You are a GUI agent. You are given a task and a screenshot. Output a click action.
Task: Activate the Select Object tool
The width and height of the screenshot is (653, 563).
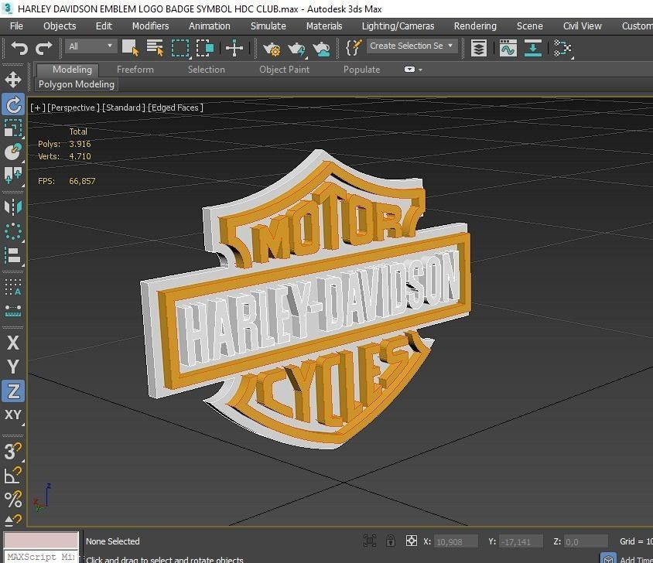[x=130, y=48]
